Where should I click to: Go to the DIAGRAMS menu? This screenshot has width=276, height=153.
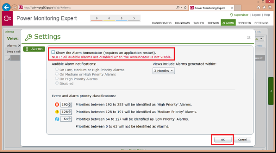coord(182,23)
